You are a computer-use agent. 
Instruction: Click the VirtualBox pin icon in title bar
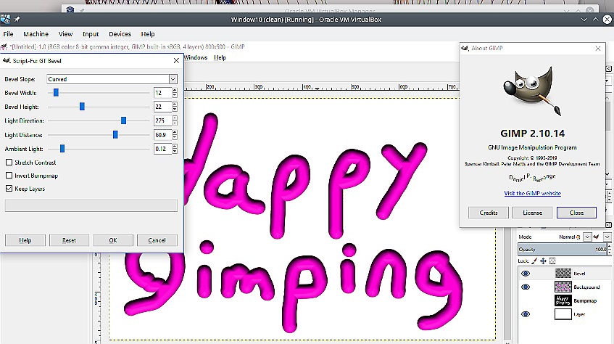[x=17, y=19]
